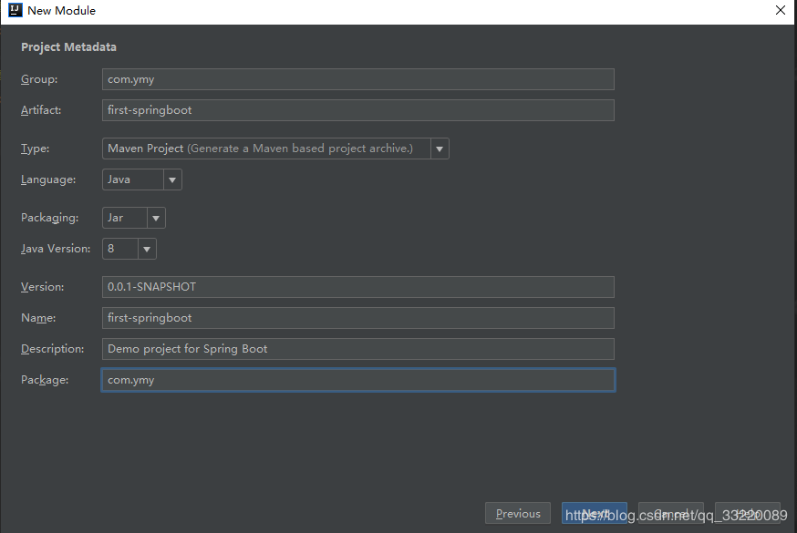Open the Maven Project type combo box
This screenshot has width=797, height=533.
point(275,149)
